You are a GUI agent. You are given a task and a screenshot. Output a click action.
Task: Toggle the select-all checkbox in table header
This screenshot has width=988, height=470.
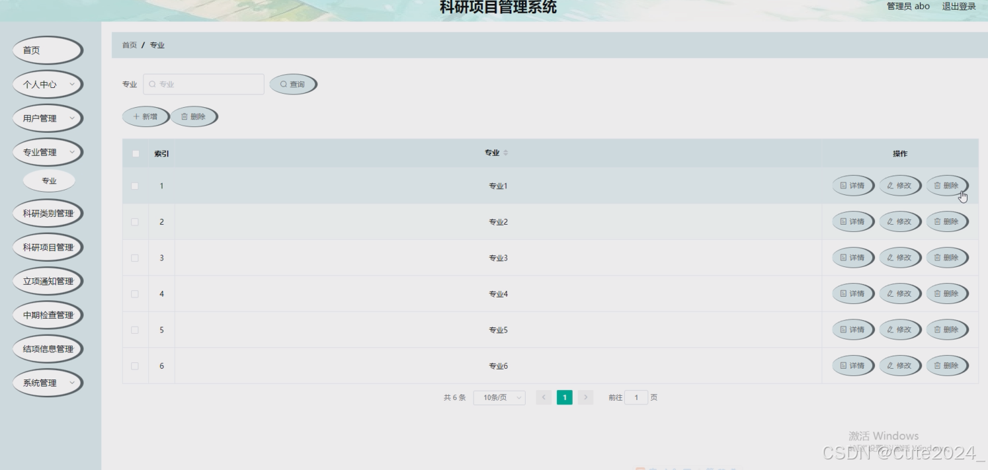point(135,153)
